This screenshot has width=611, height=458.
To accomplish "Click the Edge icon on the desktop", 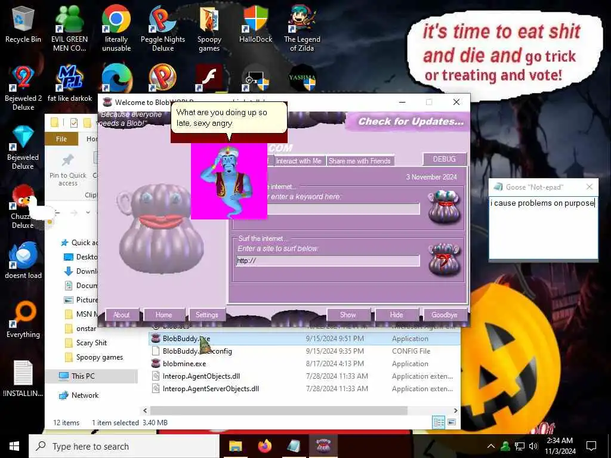I will (x=116, y=78).
